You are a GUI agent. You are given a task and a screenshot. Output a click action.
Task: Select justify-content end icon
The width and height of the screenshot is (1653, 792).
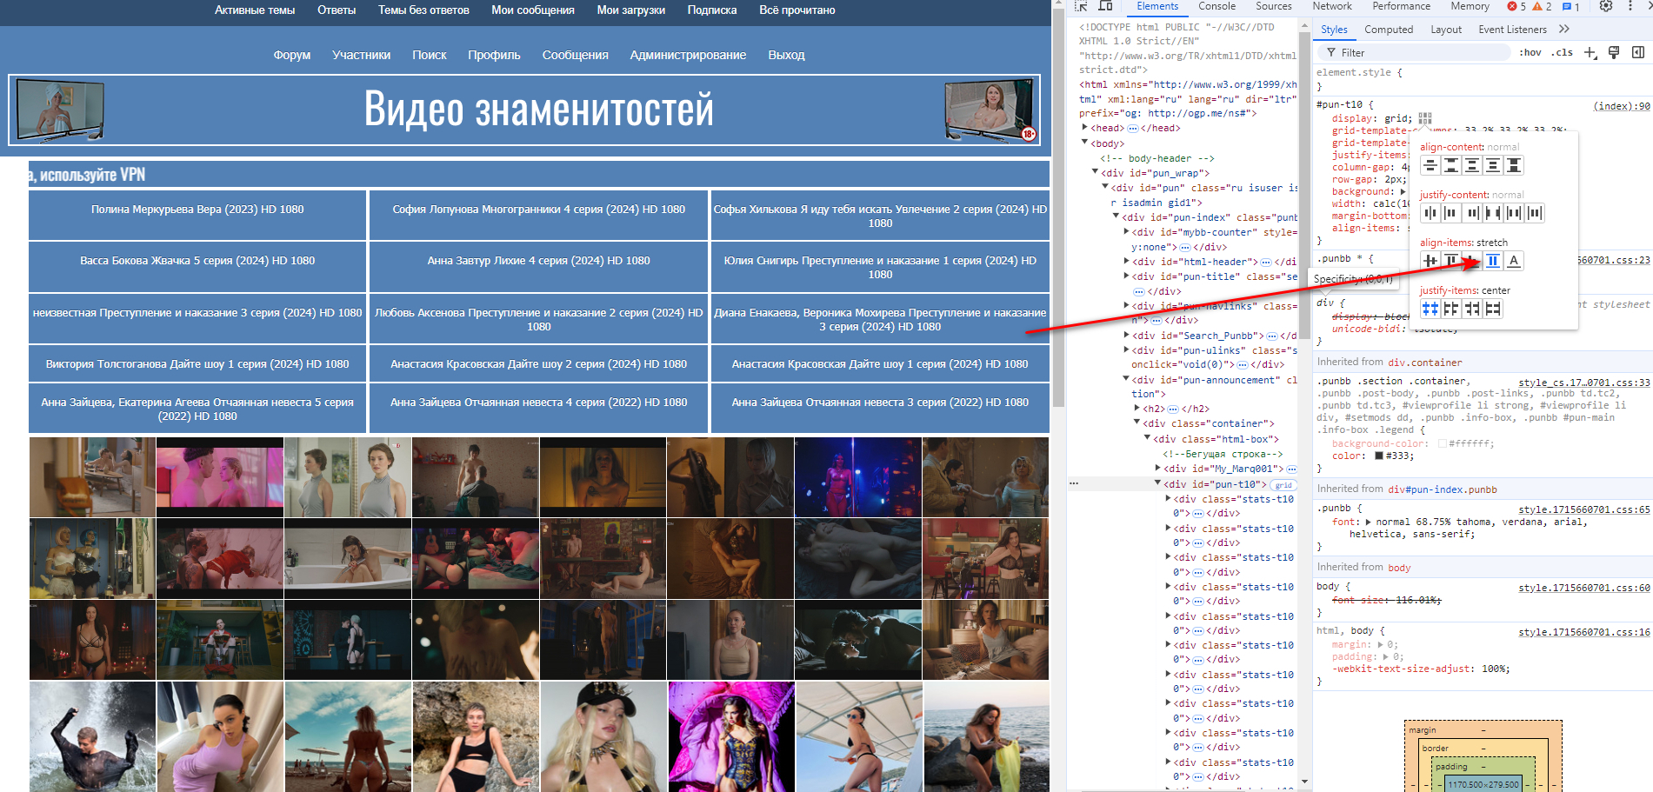click(1472, 213)
